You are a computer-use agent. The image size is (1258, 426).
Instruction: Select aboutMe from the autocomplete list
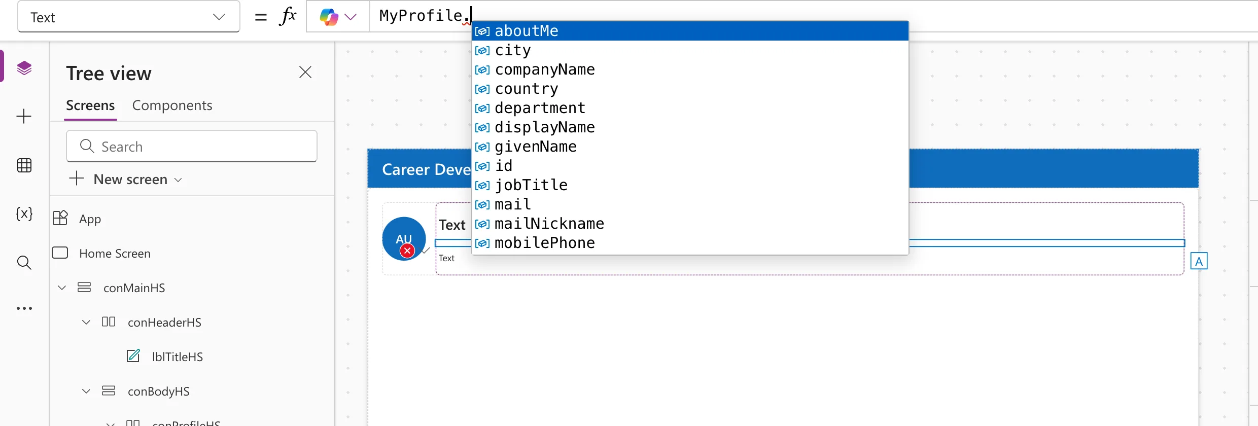pos(690,31)
